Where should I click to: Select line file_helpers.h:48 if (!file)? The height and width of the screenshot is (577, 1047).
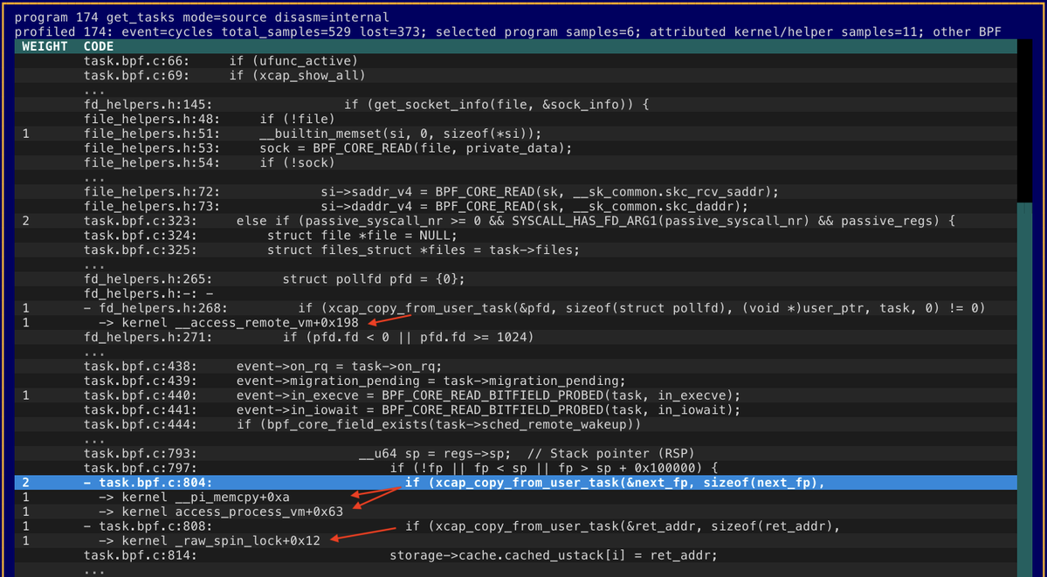tap(515, 120)
